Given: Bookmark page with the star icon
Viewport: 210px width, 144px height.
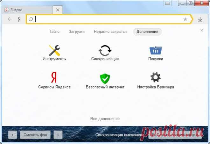Looking at the screenshot, I should coord(185,19).
